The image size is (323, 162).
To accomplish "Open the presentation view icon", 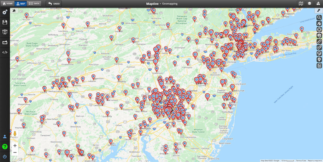I will click(x=5, y=32).
